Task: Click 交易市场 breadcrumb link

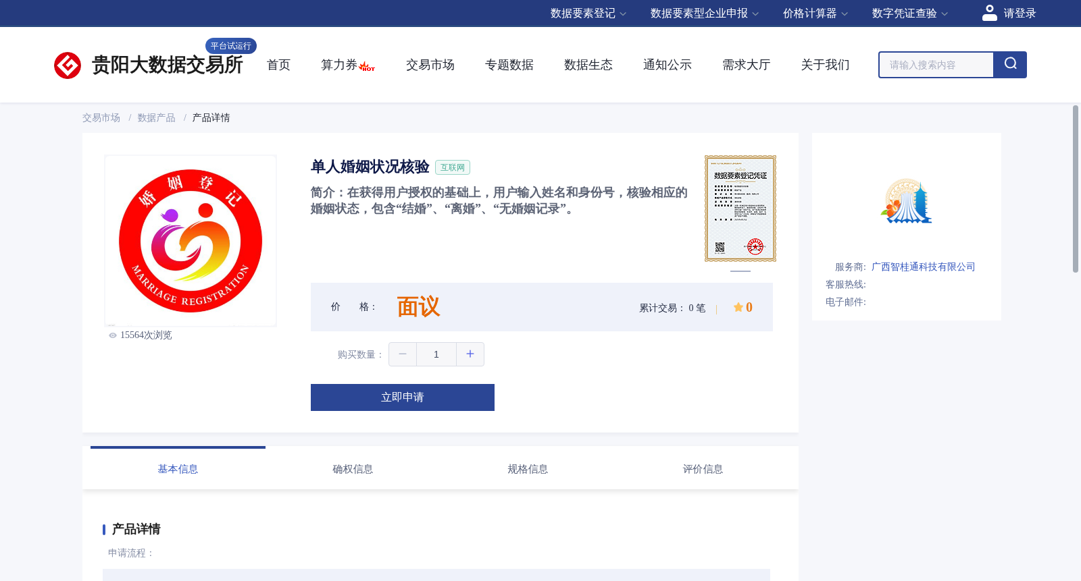Action: 101,118
